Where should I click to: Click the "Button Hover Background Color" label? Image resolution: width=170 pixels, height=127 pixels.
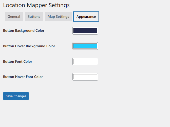[29, 46]
